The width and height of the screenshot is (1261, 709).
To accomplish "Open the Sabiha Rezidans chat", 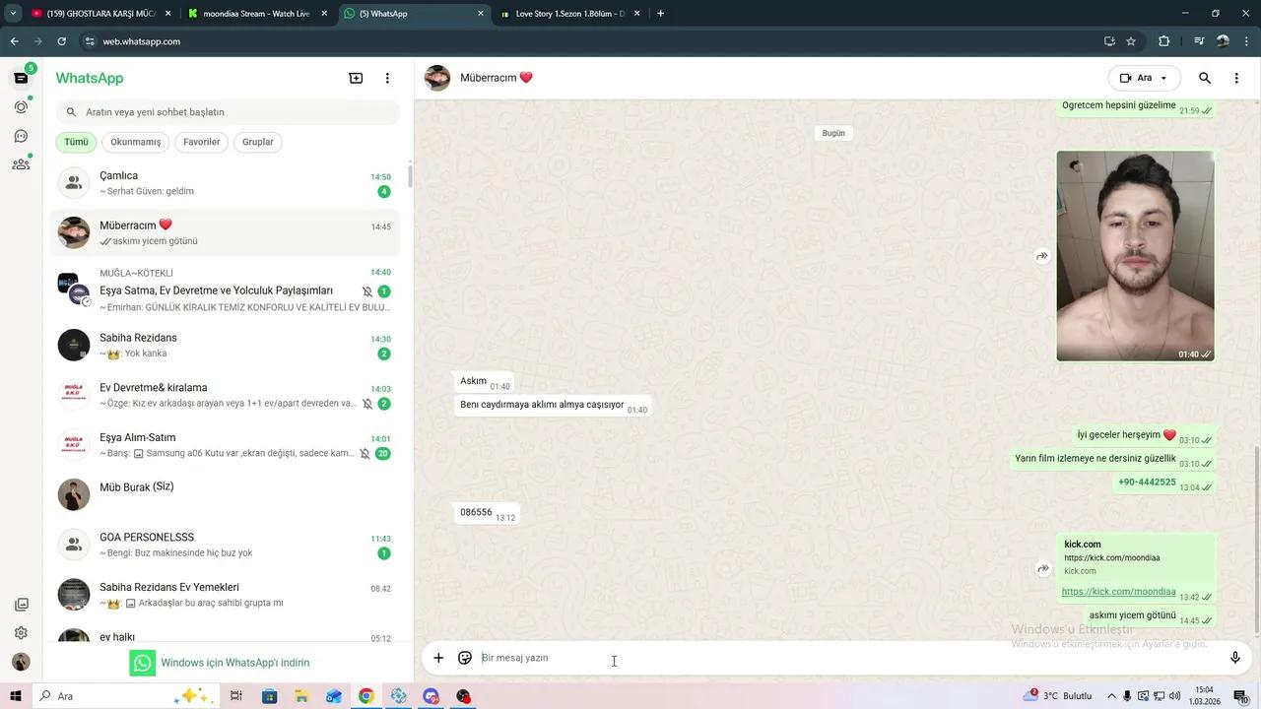I will coord(226,346).
